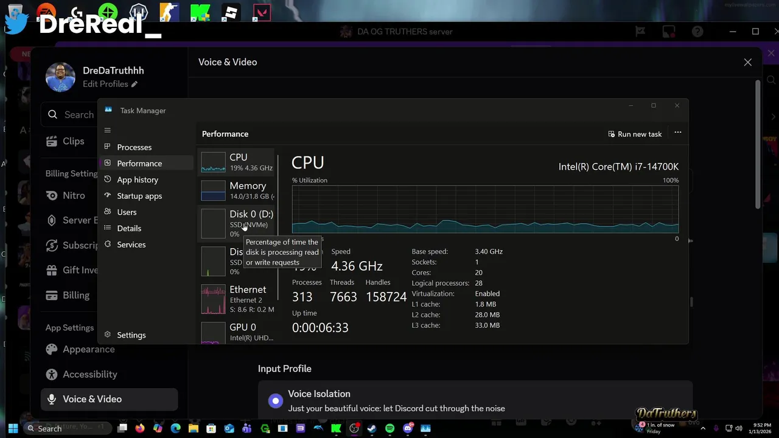779x438 pixels.
Task: Open Copilot icon on taskbar
Action: pyautogui.click(x=158, y=428)
